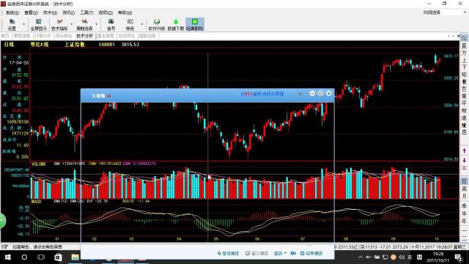Click the video camera icon in capture bar
Screen dimensions: 469x264
point(293,253)
